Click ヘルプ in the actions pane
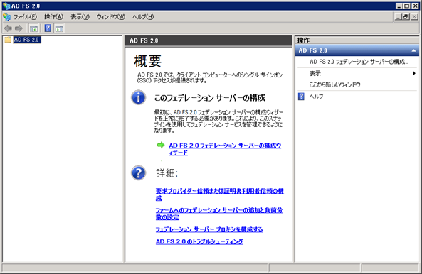The image size is (422, 274). 316,97
